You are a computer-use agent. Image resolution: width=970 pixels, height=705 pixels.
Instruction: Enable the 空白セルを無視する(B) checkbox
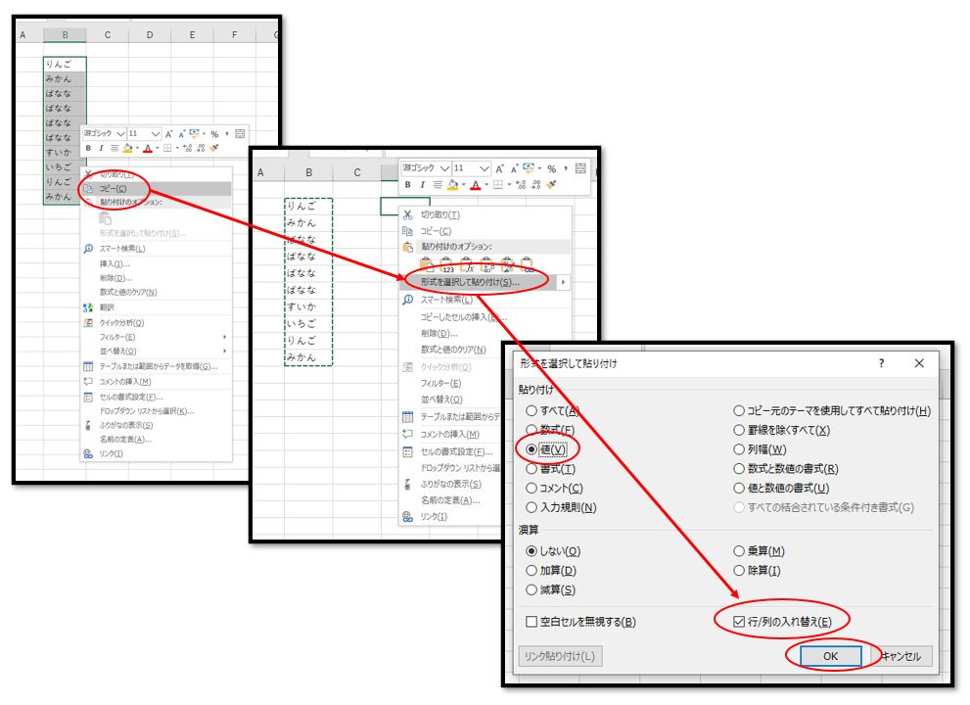tap(531, 622)
